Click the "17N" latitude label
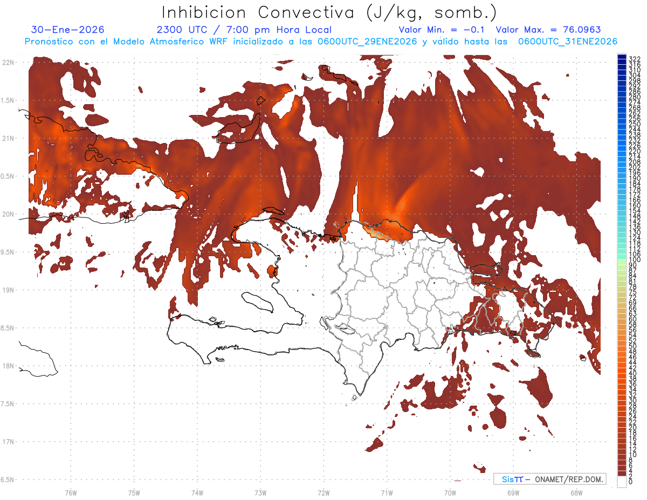647x500 pixels. coord(8,442)
